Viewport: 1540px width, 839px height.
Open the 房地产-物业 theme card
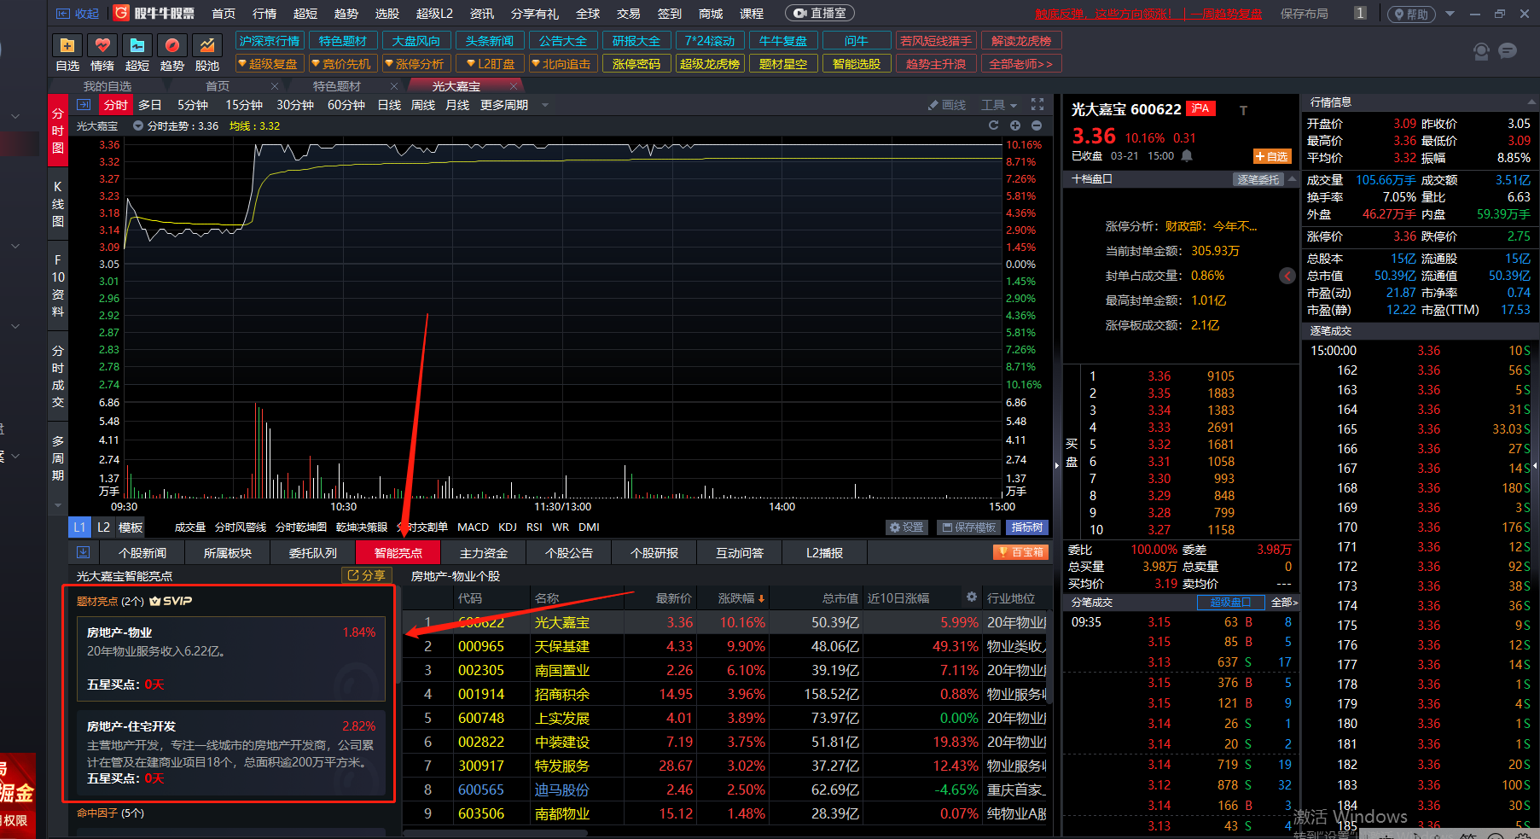231,659
